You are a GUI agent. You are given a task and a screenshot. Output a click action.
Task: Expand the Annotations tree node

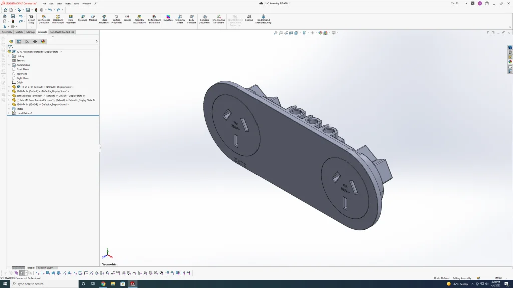click(x=9, y=65)
